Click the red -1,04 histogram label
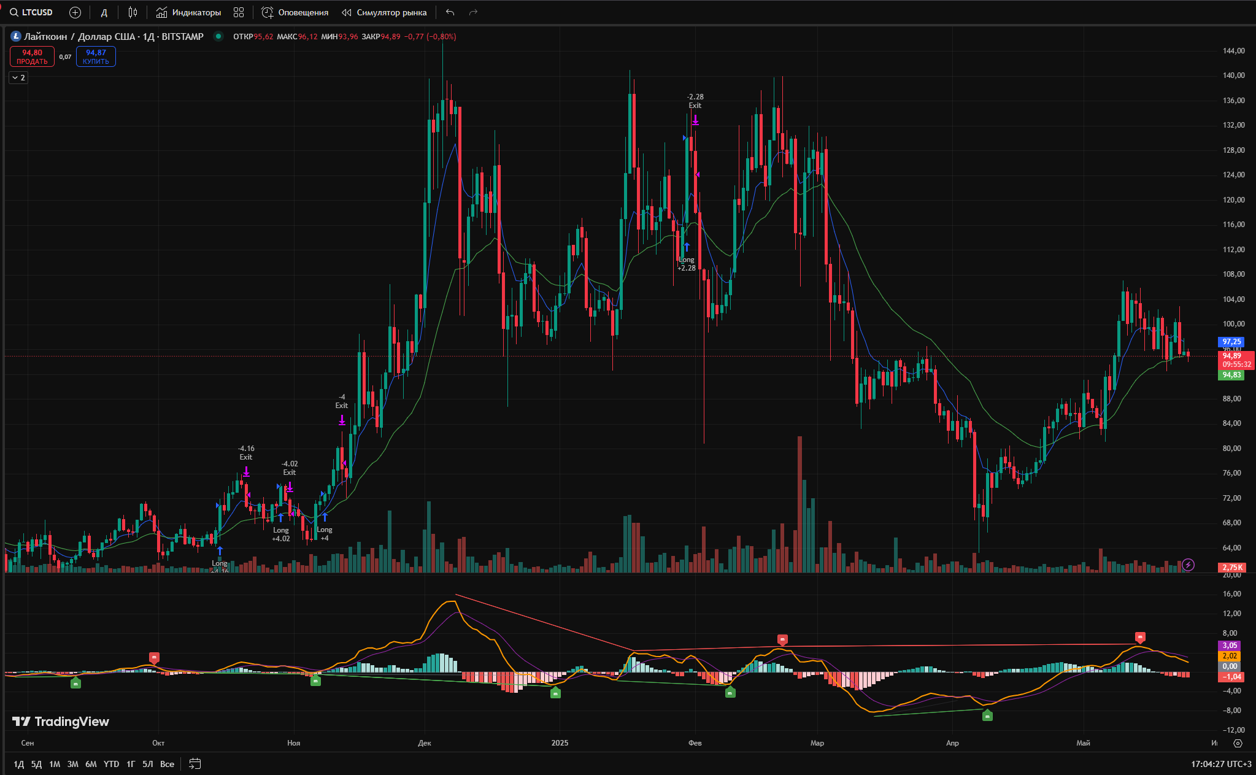 click(x=1231, y=677)
